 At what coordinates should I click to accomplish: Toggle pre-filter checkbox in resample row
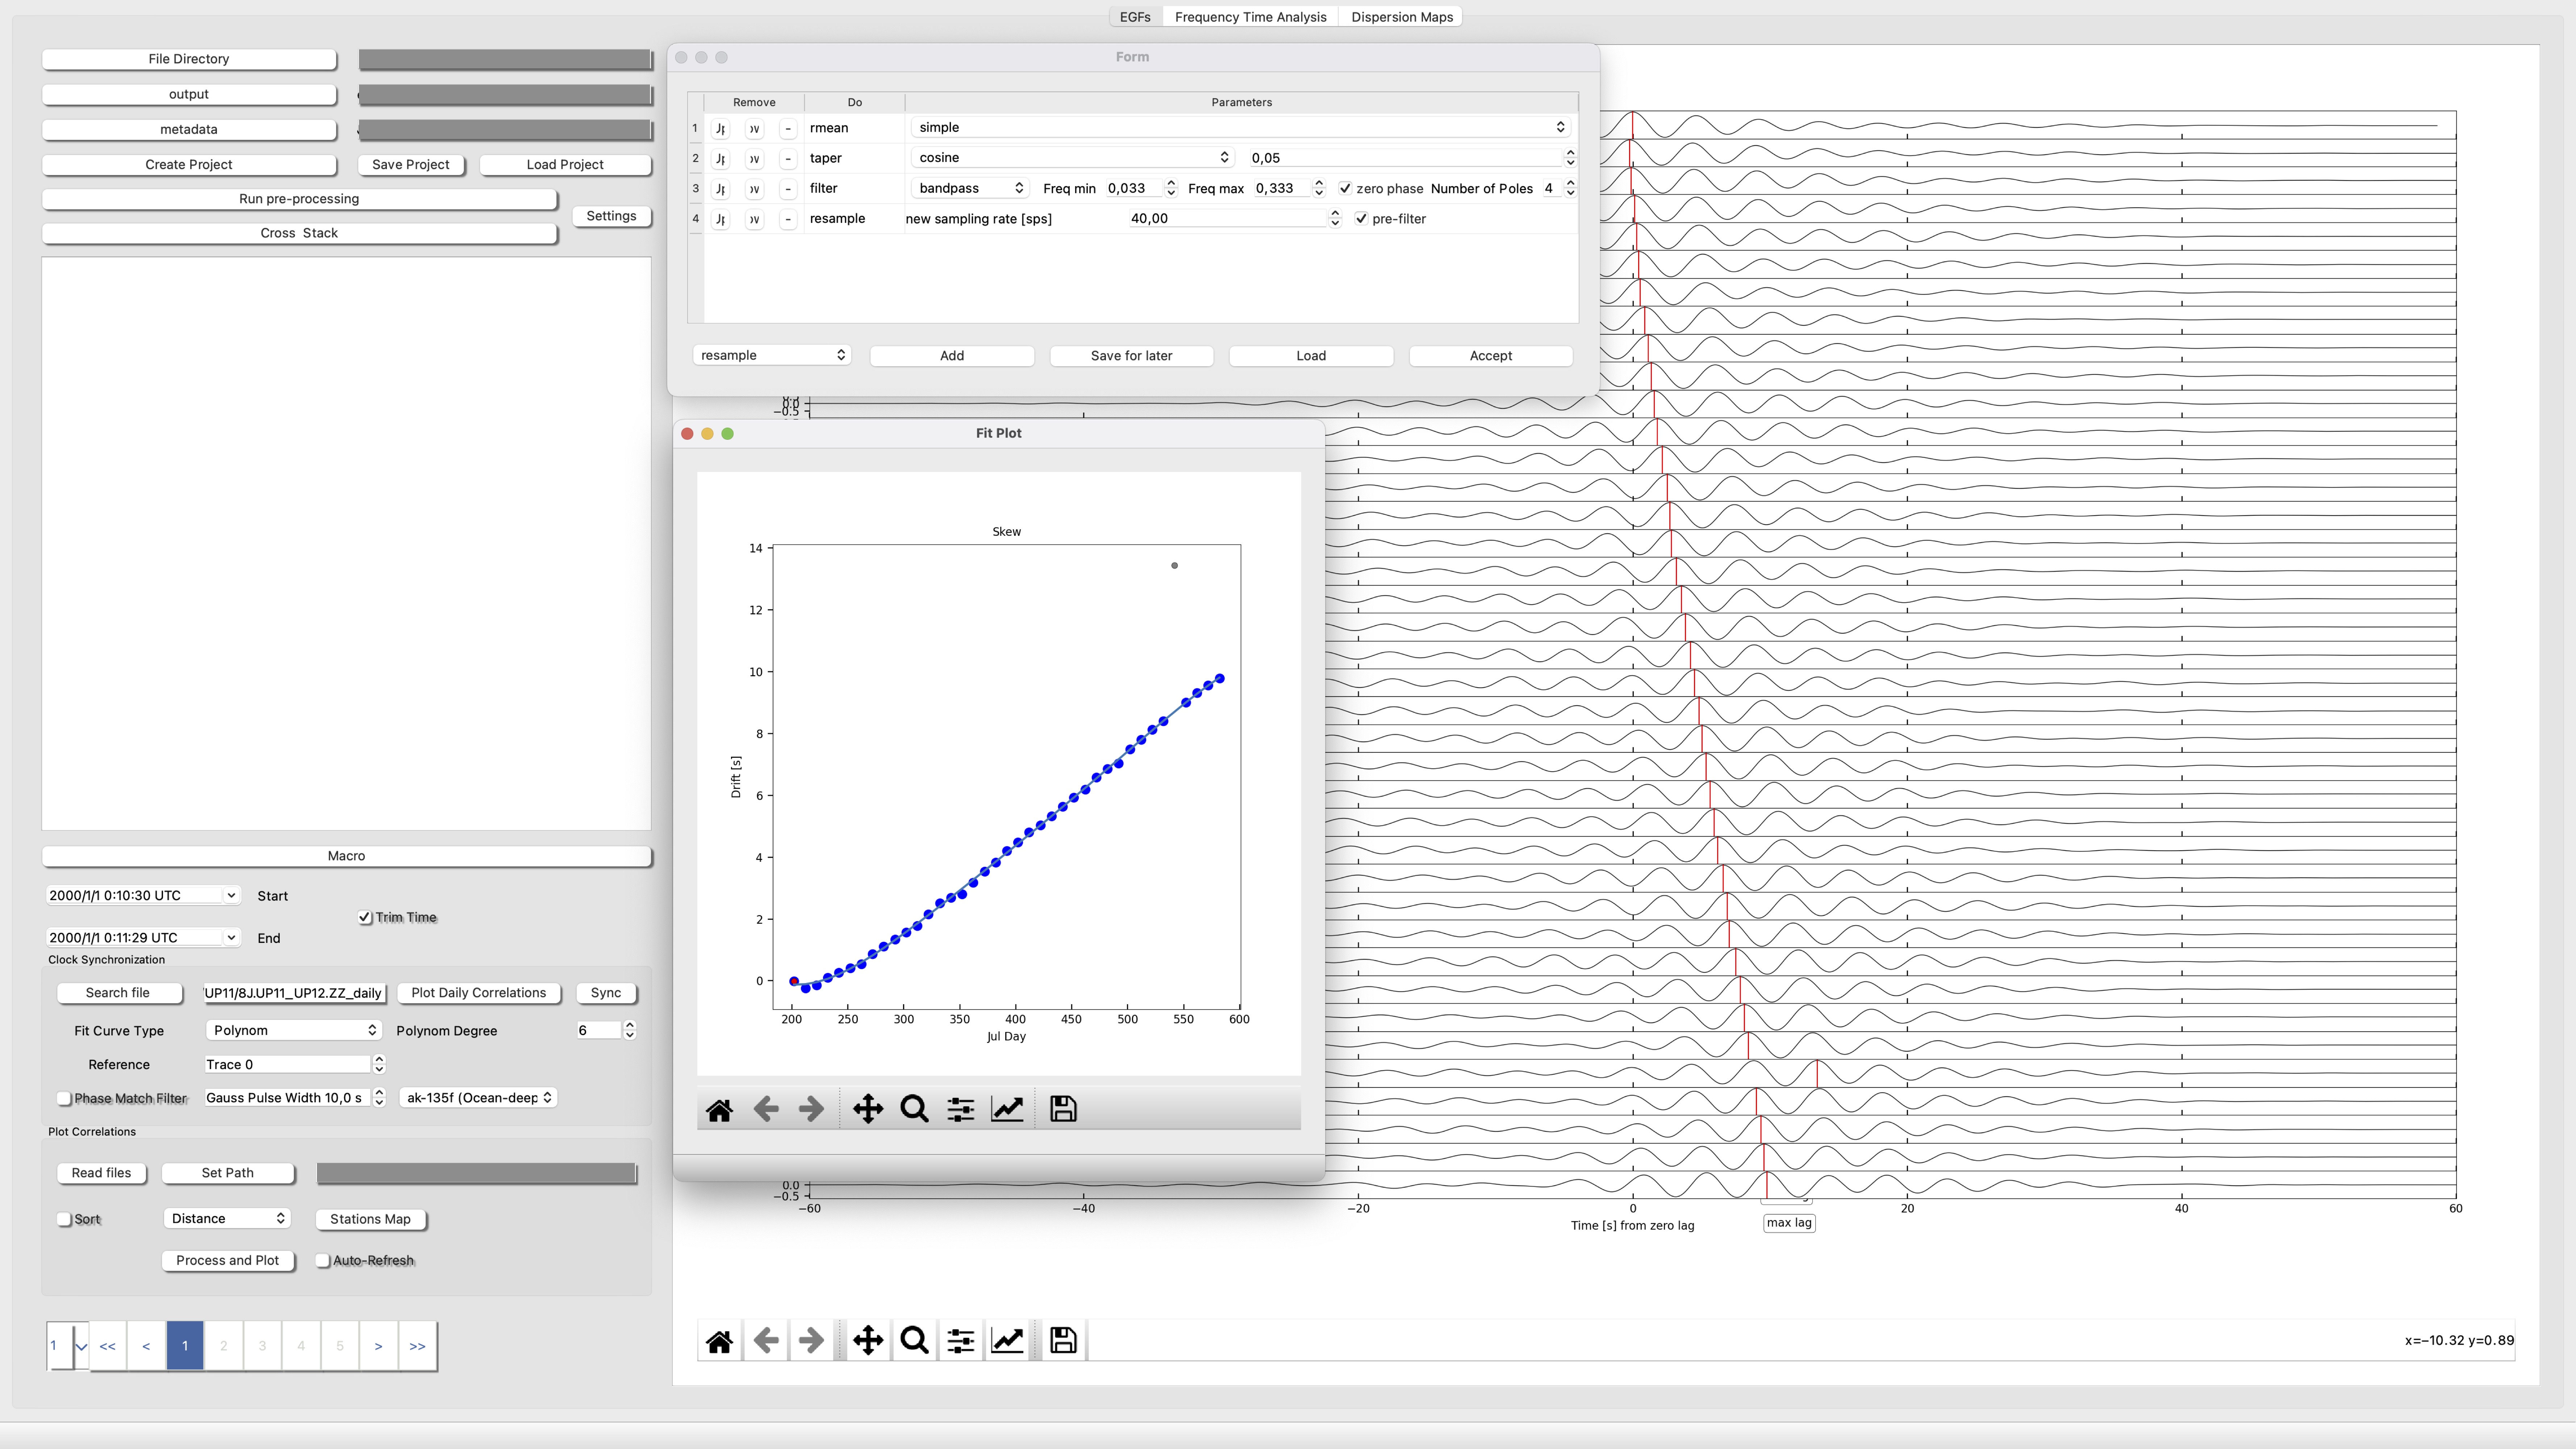(x=1361, y=219)
